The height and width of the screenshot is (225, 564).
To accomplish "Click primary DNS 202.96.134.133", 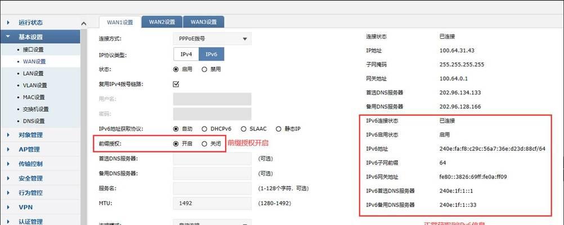I will click(x=460, y=93).
